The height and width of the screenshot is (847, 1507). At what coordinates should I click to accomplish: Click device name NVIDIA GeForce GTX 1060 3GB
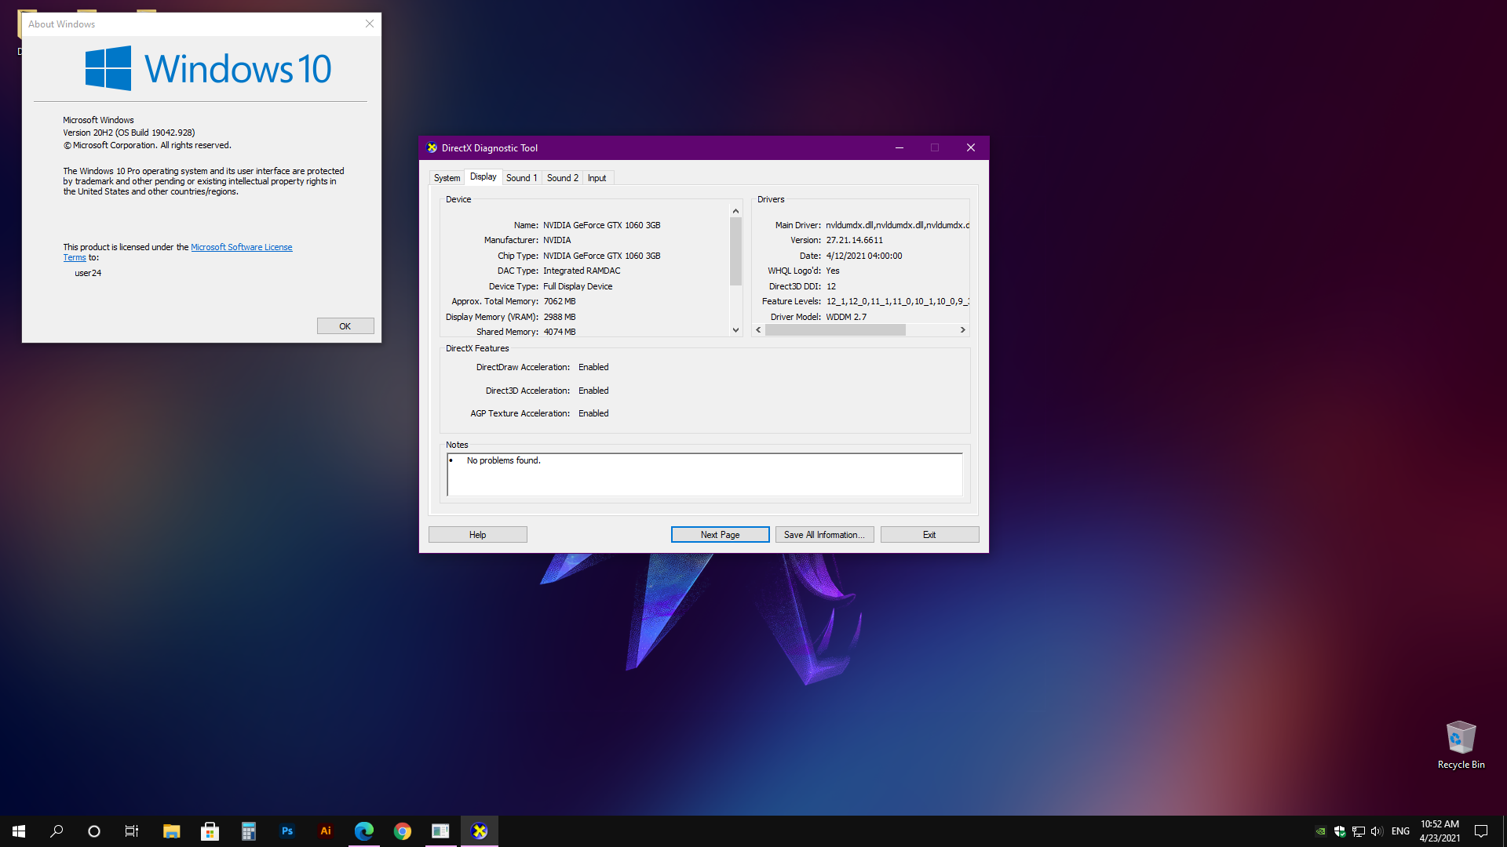(x=602, y=225)
